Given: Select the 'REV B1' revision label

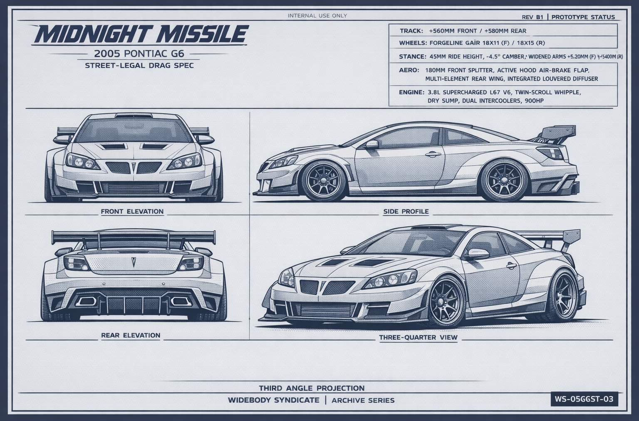Looking at the screenshot, I should (532, 17).
